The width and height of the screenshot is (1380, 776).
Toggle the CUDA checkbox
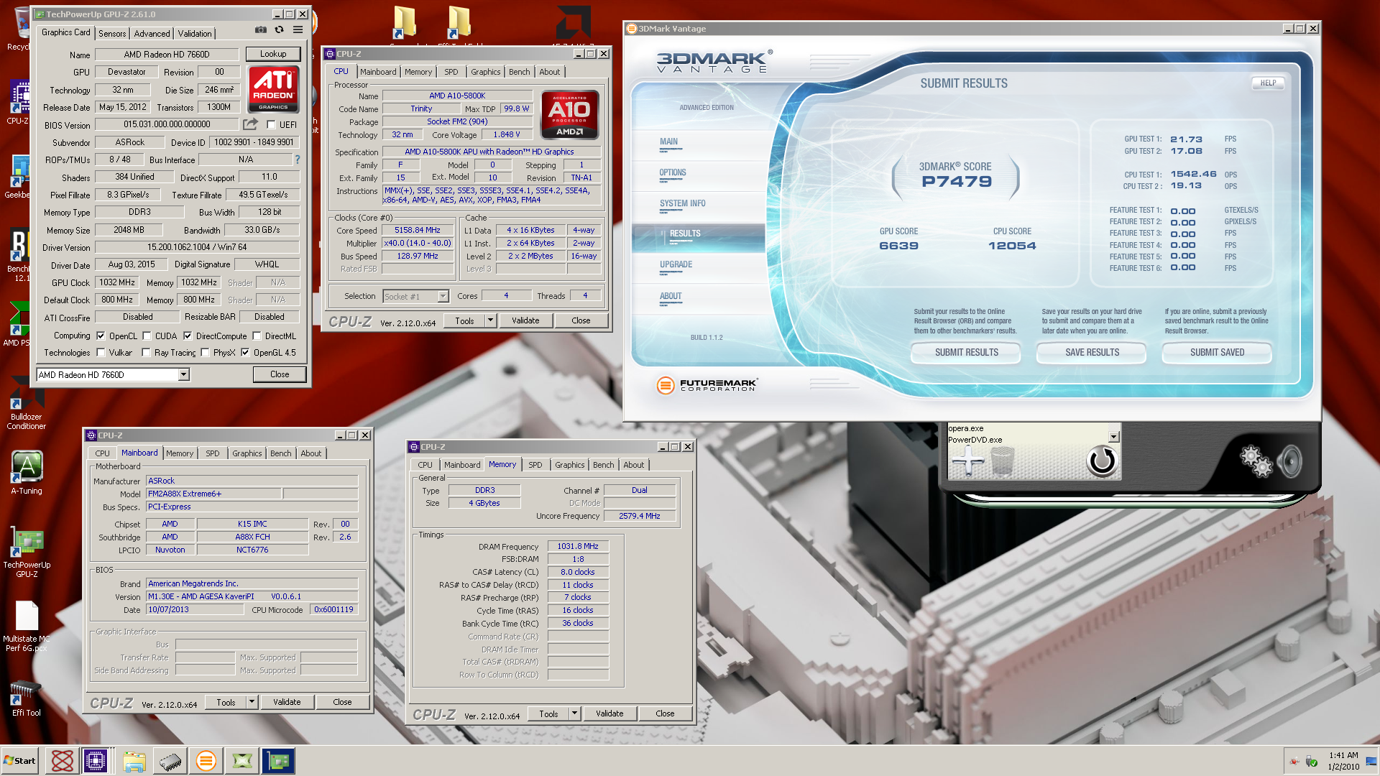(147, 336)
